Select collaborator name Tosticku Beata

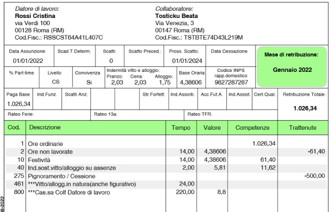177,16
